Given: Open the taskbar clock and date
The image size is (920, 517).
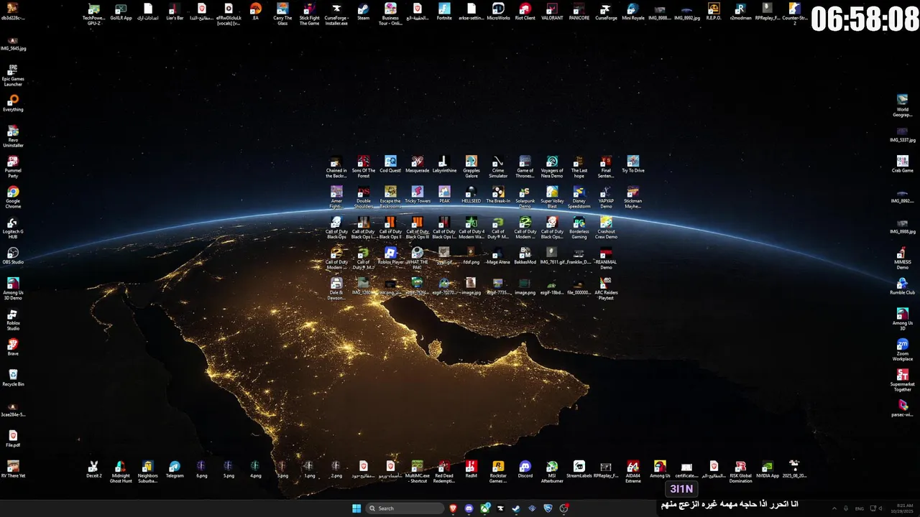Looking at the screenshot, I should click(x=901, y=508).
